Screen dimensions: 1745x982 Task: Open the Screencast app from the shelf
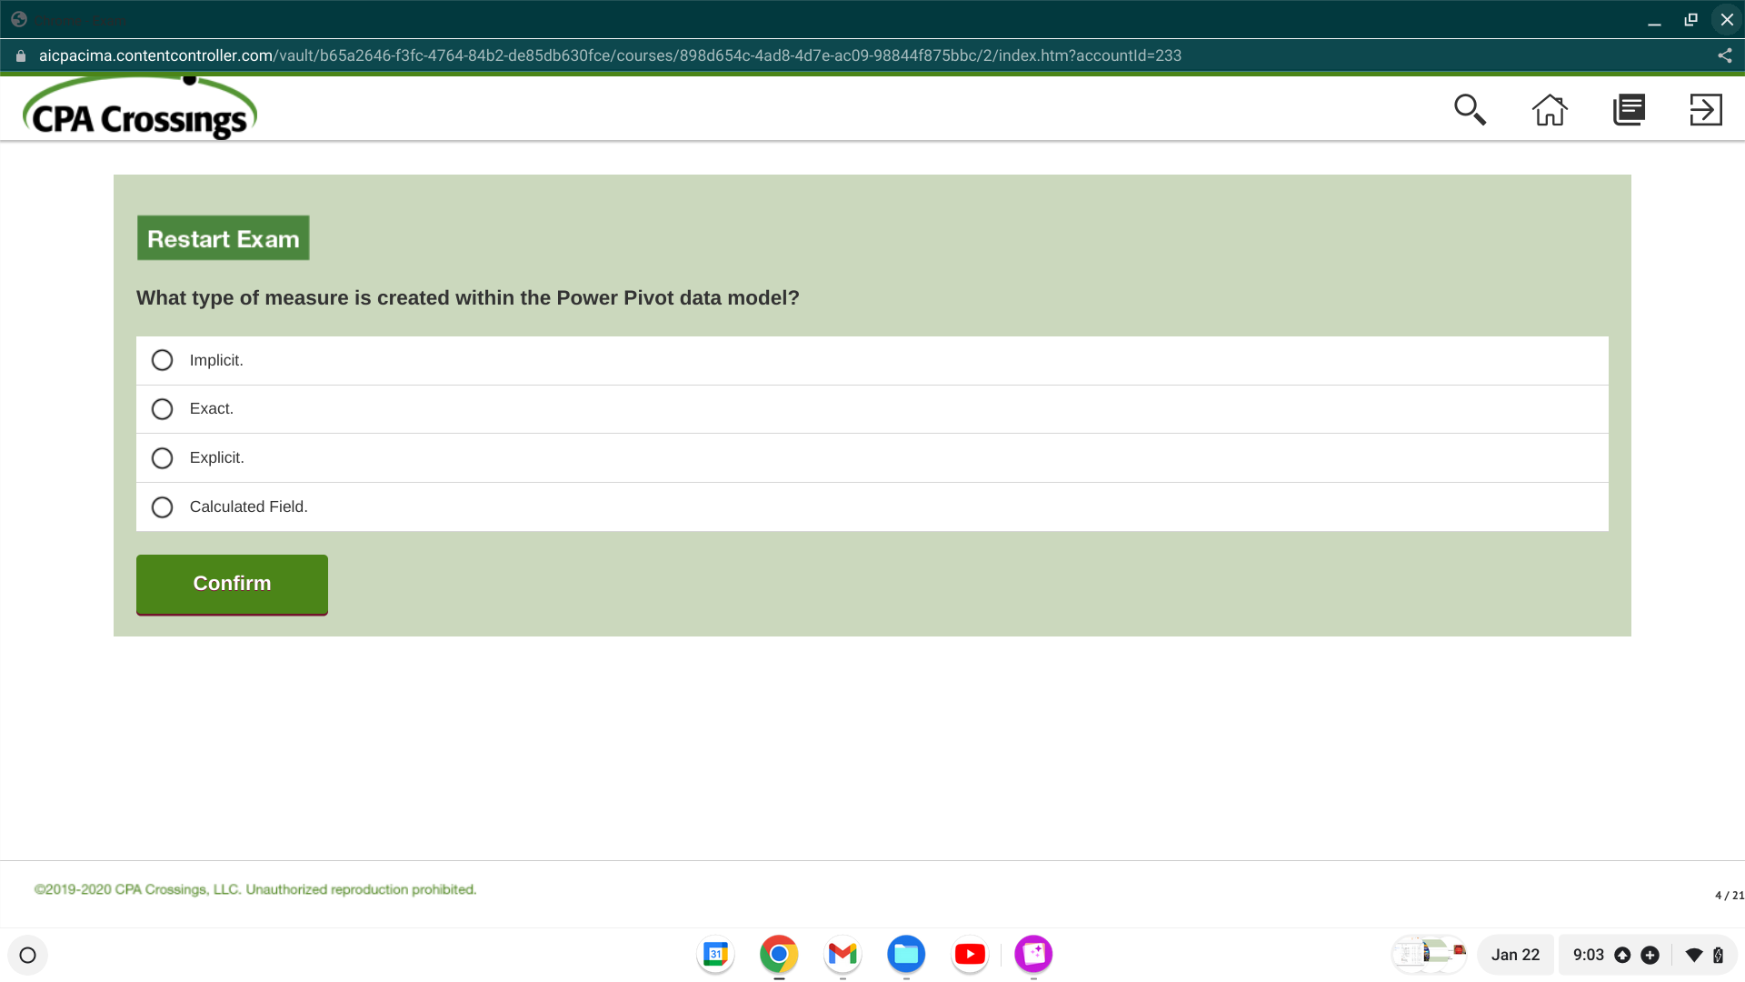click(x=1033, y=955)
